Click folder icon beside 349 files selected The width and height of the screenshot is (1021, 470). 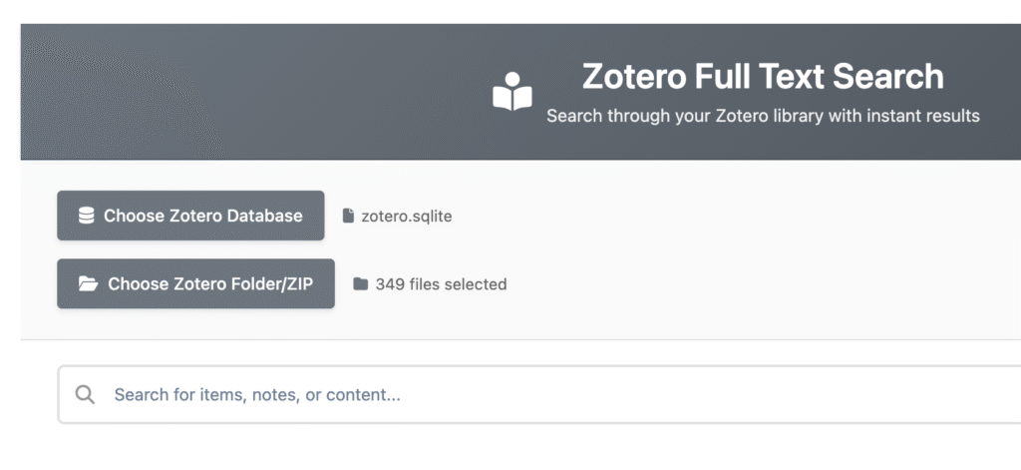tap(361, 284)
